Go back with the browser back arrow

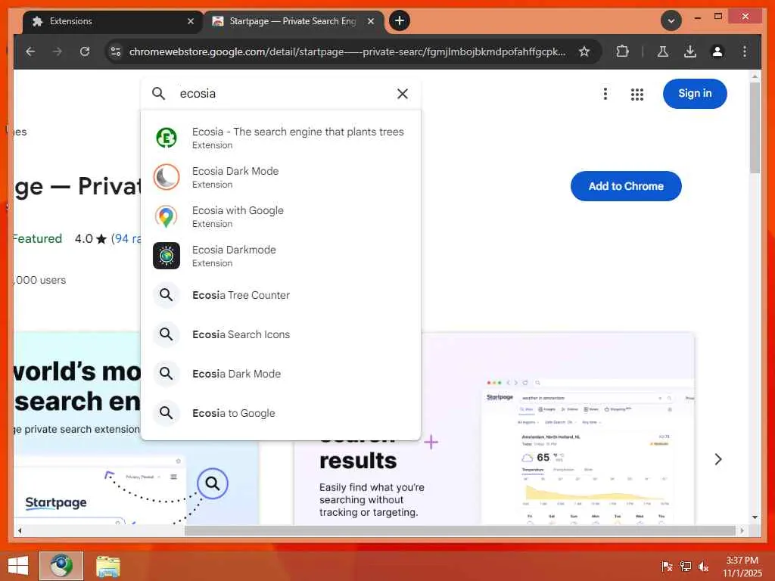click(x=30, y=51)
